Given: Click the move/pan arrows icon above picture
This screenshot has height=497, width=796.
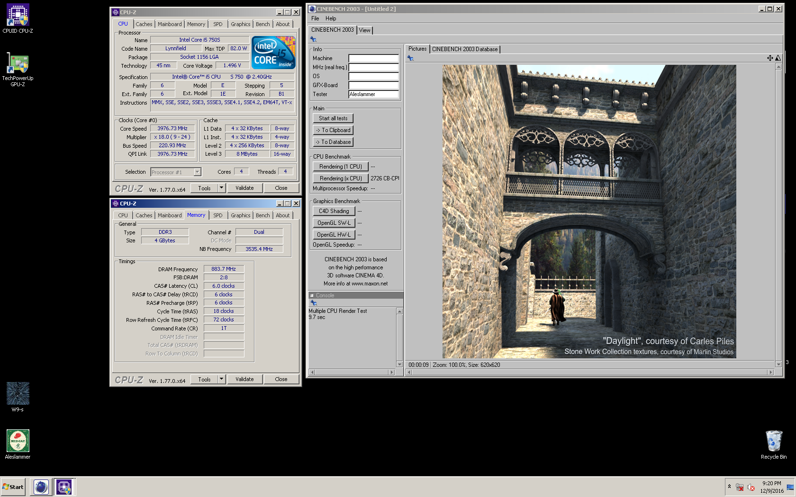Looking at the screenshot, I should tap(770, 58).
